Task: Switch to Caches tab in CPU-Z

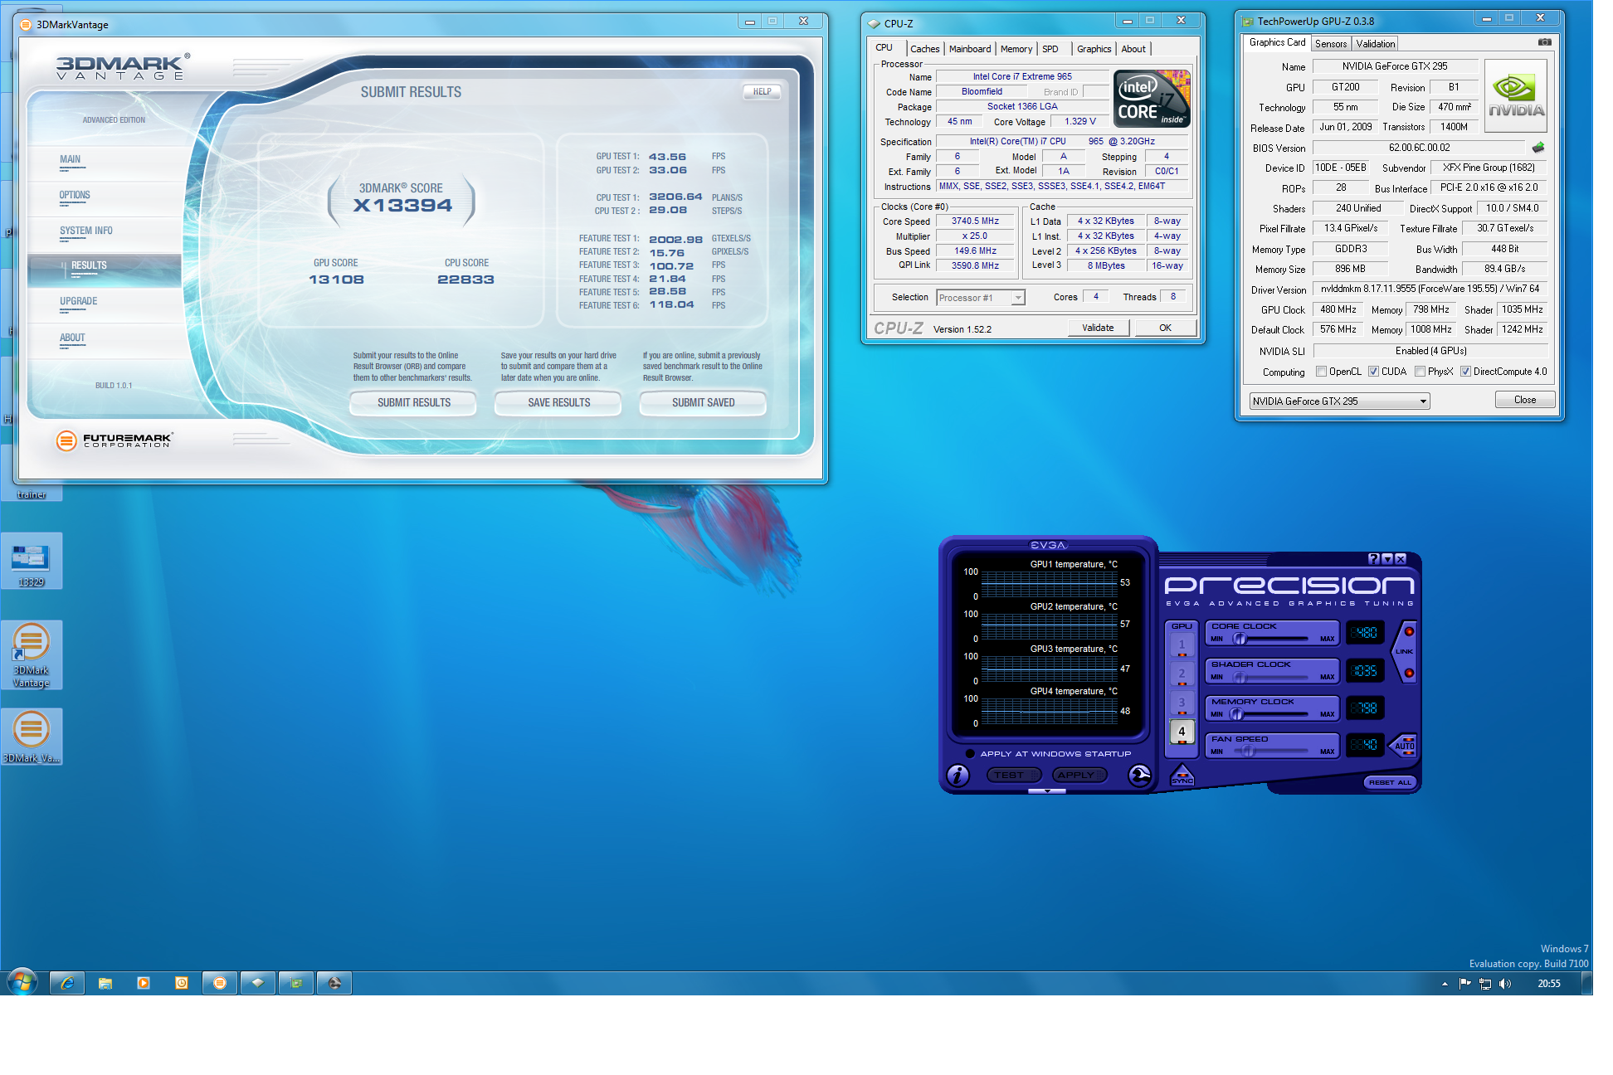Action: point(924,49)
